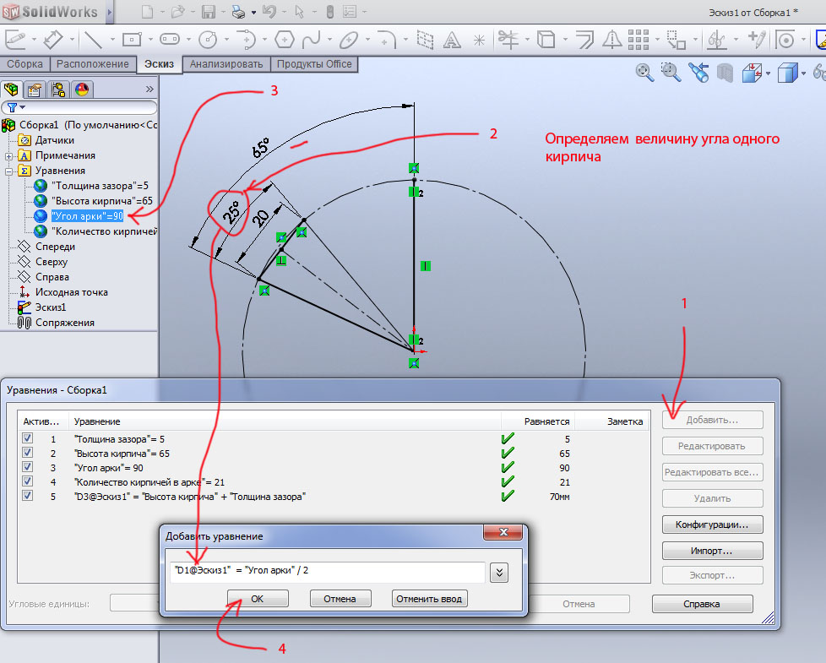Click the Smart Dimension tool icon
826x663 pixels.
click(53, 39)
